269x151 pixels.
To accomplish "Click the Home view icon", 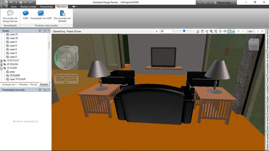I will [x=197, y=31].
